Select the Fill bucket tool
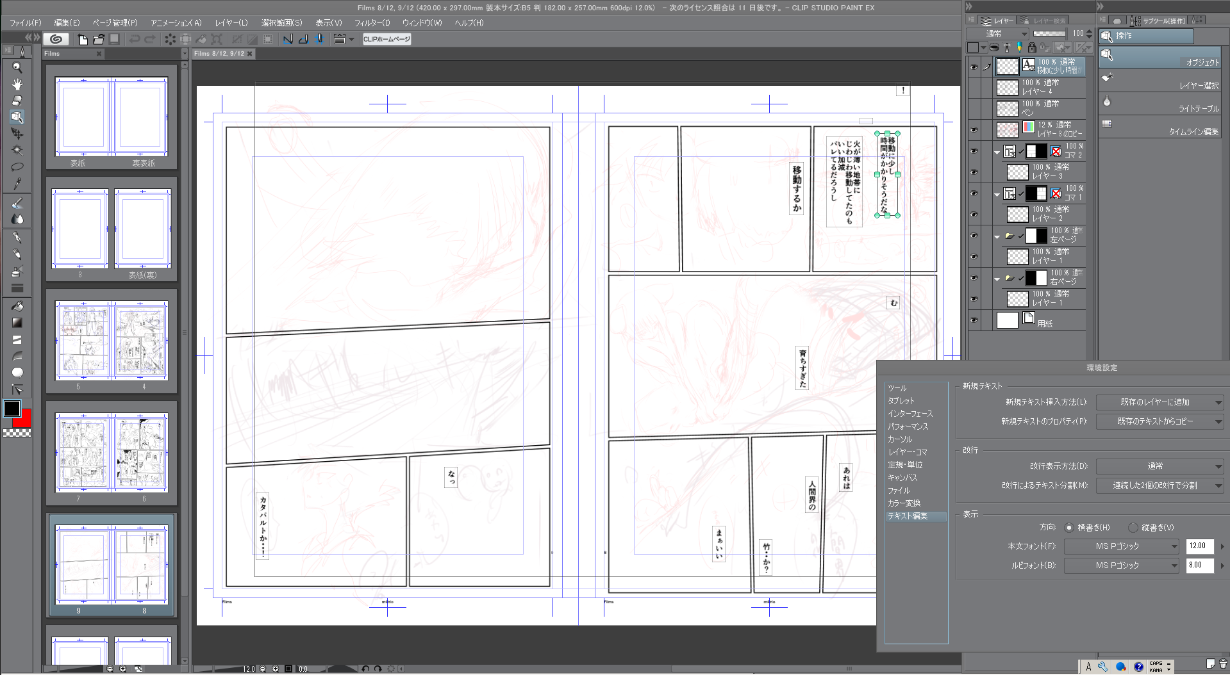This screenshot has height=675, width=1230. coord(17,306)
